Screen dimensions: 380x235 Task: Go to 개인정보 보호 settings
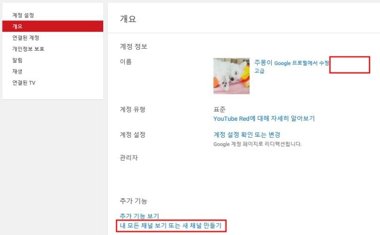point(28,49)
